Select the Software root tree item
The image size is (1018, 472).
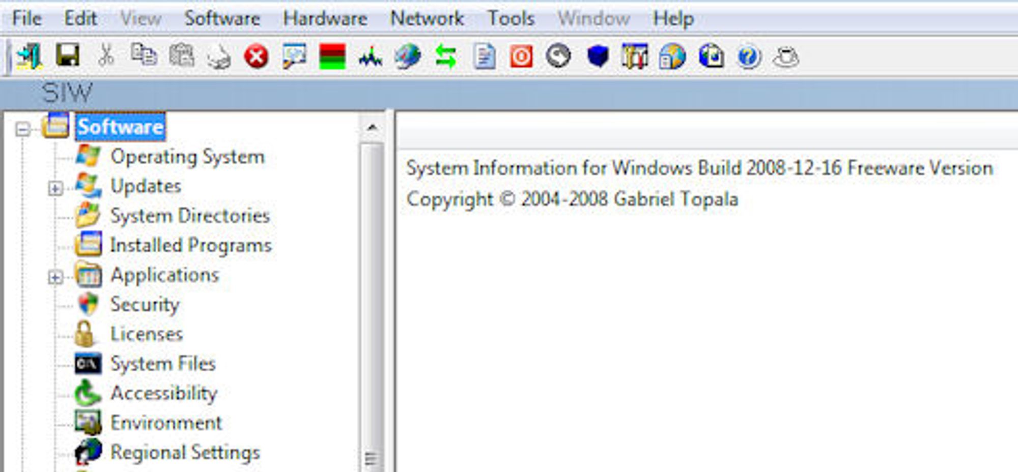tap(121, 127)
